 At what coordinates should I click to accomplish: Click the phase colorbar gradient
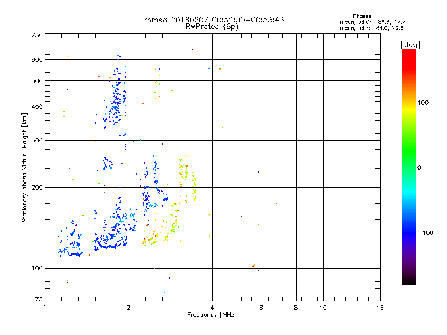(x=409, y=166)
